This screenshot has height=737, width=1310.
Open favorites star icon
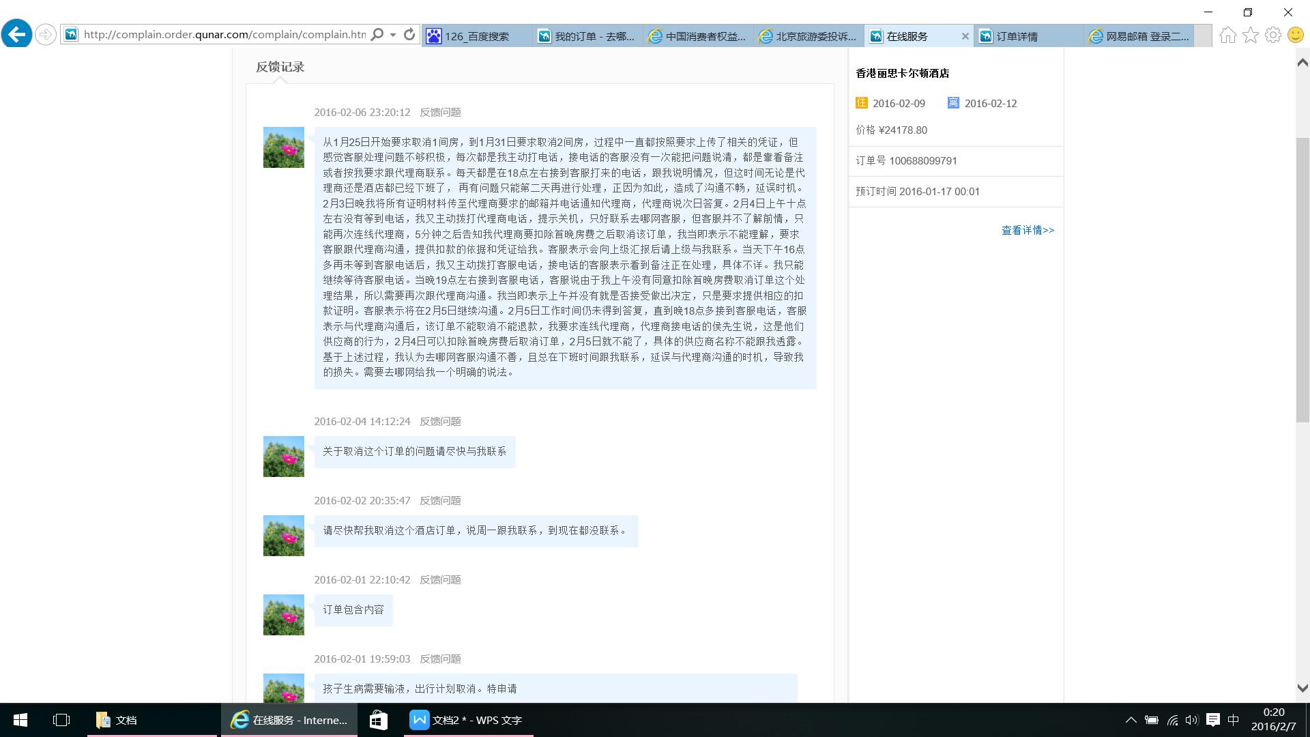[1250, 35]
